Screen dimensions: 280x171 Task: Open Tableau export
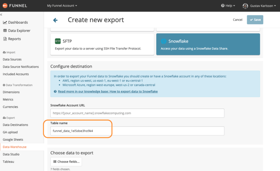pyautogui.click(x=8, y=162)
